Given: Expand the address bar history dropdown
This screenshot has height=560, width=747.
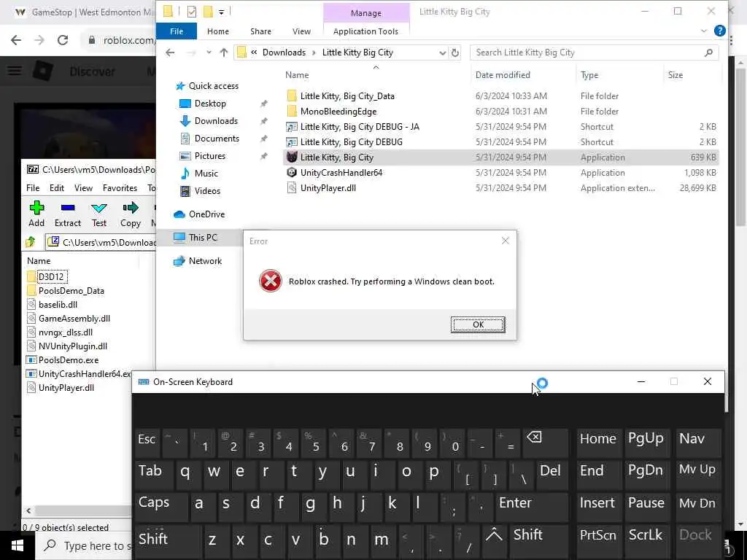Looking at the screenshot, I should (442, 52).
